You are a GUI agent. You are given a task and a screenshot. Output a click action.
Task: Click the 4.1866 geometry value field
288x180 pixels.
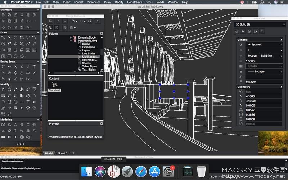(x=264, y=96)
